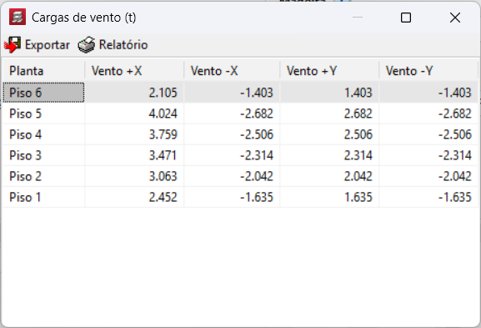Screen dimensions: 481x328
Task: Select the Piso 2 row label
Action: tap(26, 176)
